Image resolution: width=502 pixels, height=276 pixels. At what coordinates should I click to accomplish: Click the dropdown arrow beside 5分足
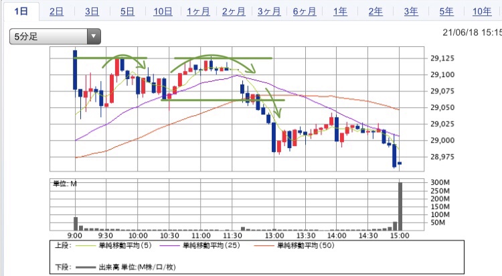94,36
